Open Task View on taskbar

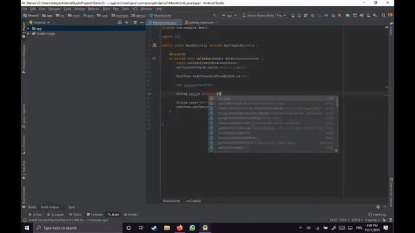[141, 228]
